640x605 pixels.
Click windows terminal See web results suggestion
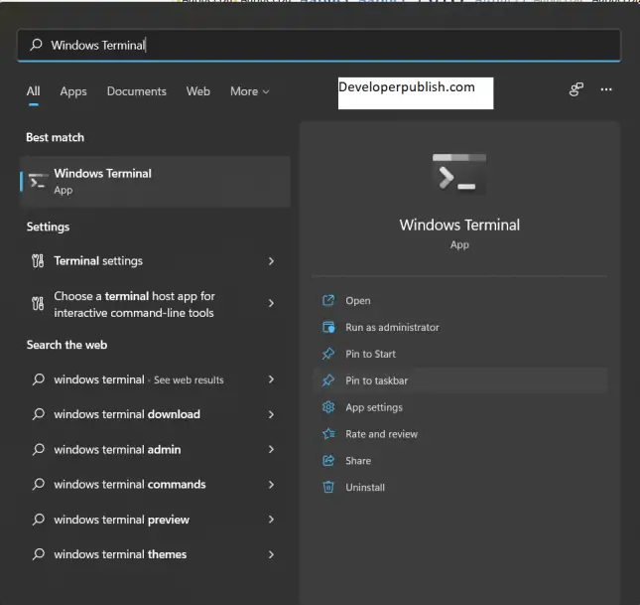(154, 379)
